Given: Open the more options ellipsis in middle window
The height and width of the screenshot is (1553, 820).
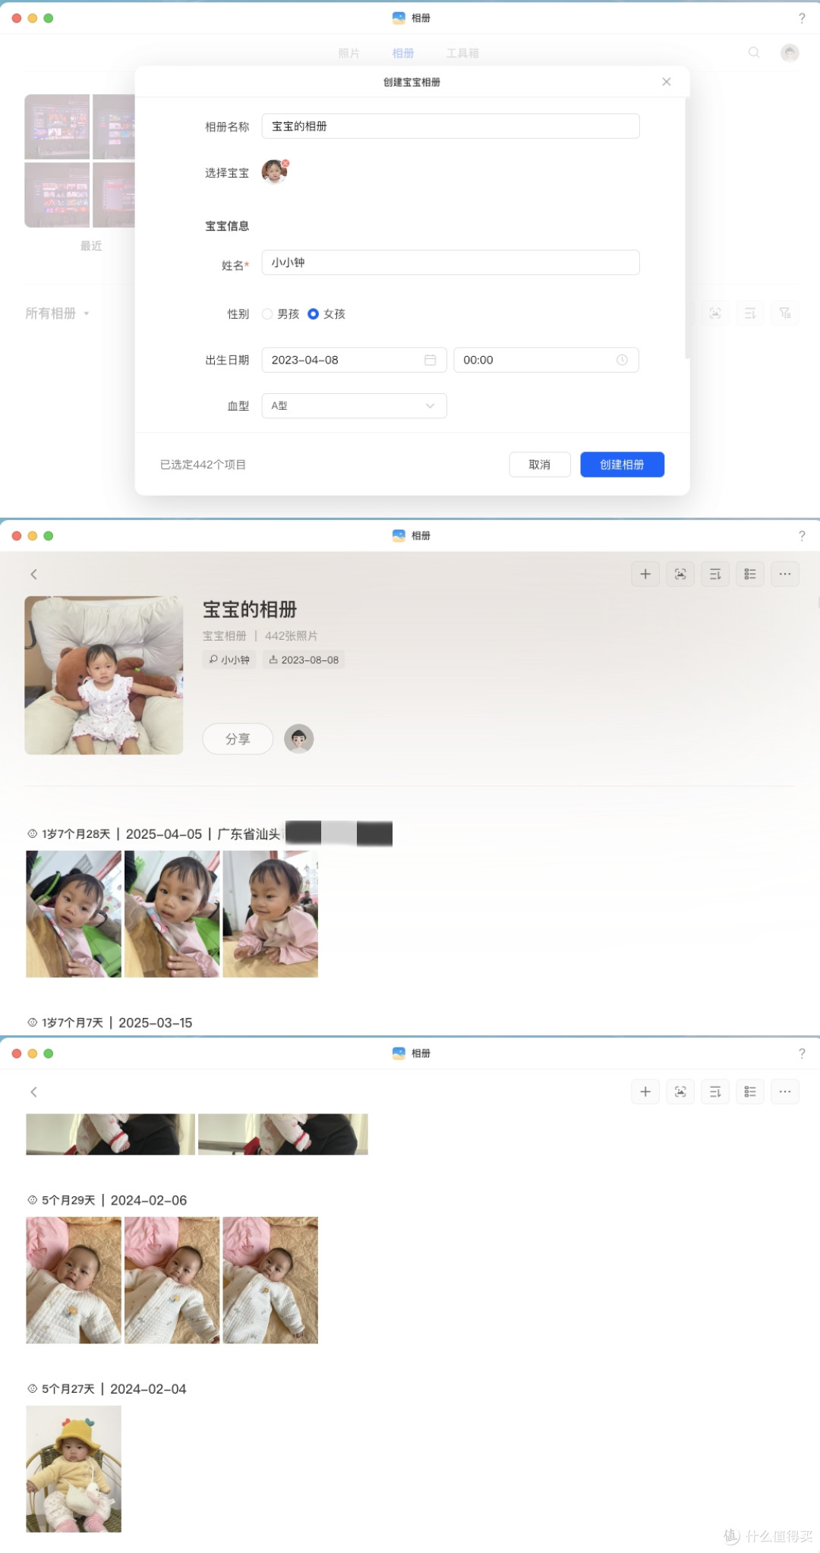Looking at the screenshot, I should [x=785, y=575].
